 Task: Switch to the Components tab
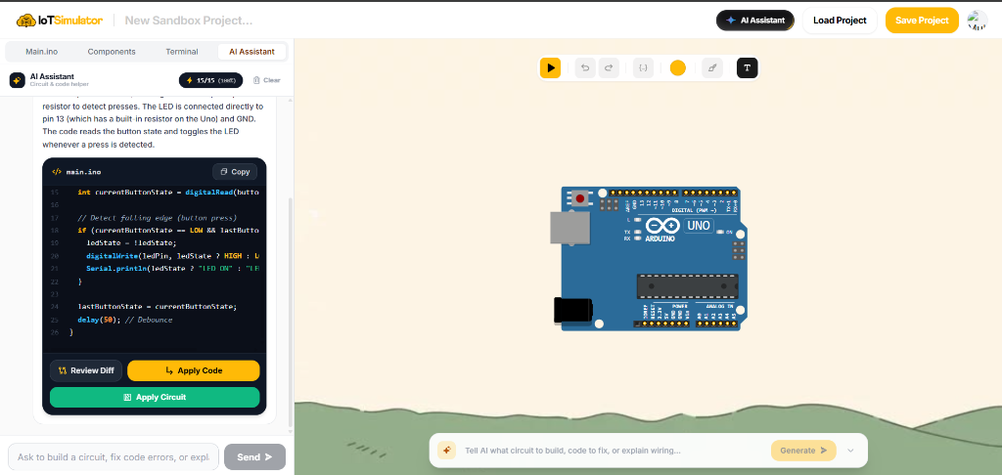pyautogui.click(x=112, y=52)
